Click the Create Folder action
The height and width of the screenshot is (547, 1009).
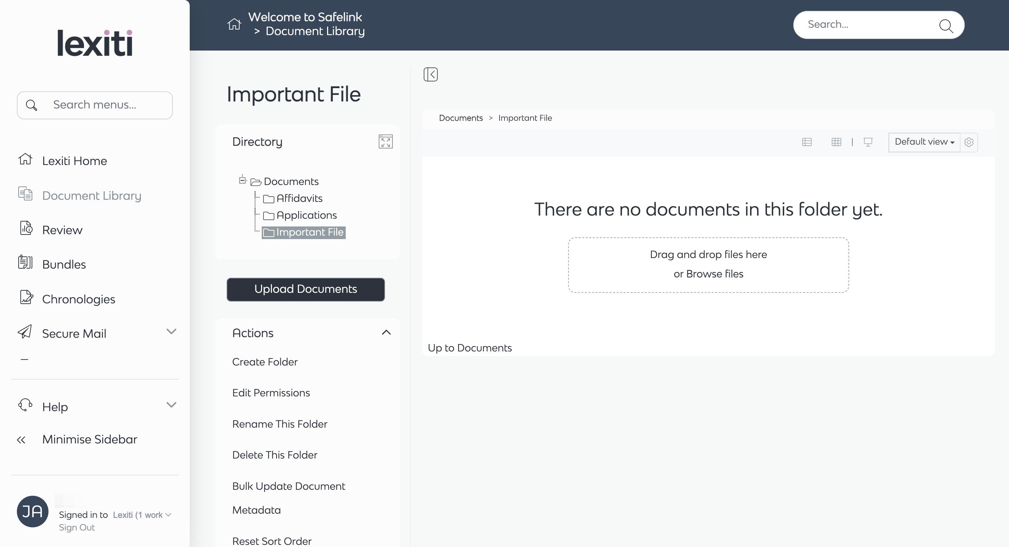265,362
